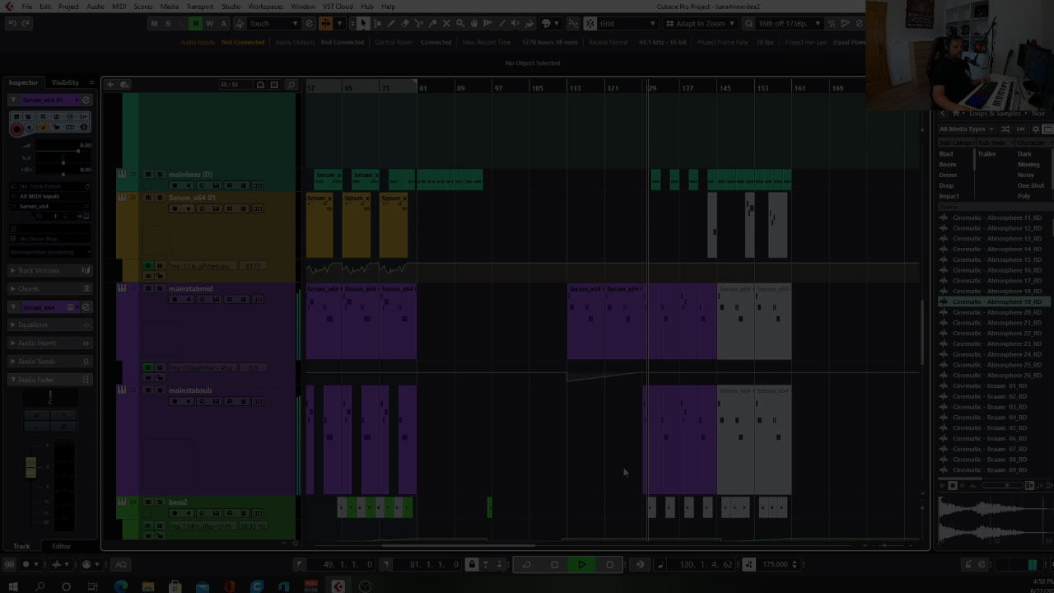This screenshot has width=1054, height=593.
Task: Click the tempo track icon beside 175.000
Action: click(x=749, y=564)
